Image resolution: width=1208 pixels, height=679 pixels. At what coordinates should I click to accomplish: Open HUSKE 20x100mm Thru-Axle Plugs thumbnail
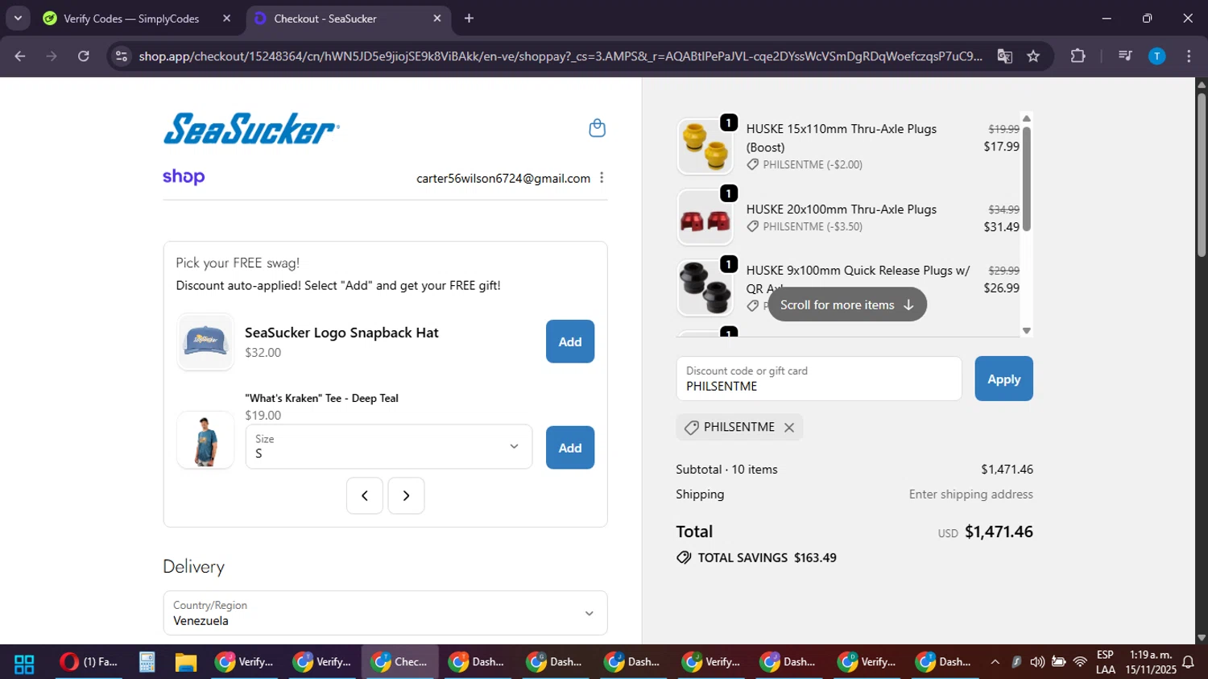point(705,217)
